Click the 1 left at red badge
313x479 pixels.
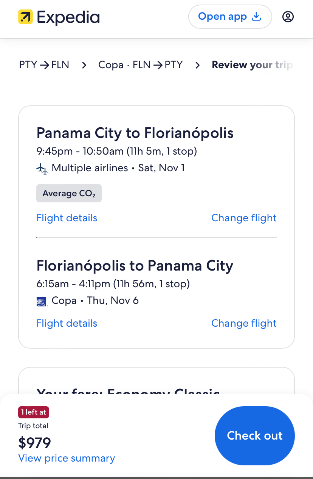[x=34, y=412]
